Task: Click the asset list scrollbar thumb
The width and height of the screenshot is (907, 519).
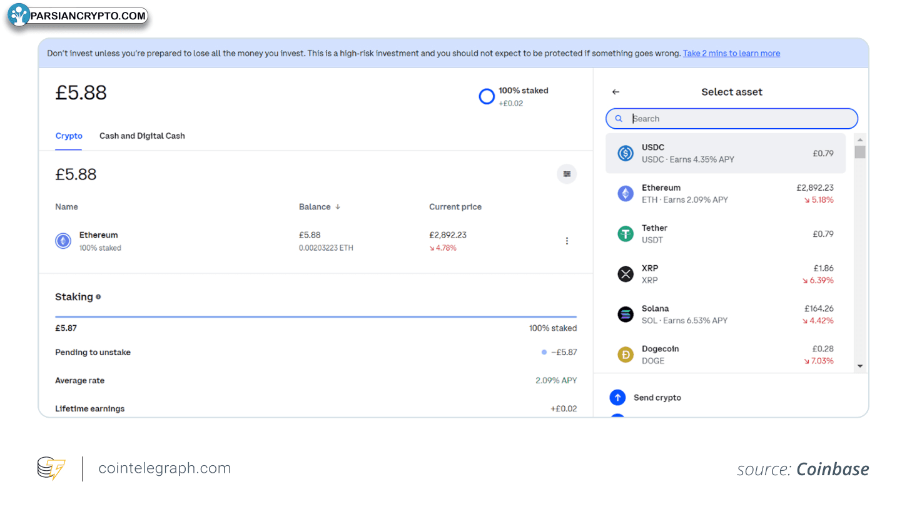Action: point(860,152)
